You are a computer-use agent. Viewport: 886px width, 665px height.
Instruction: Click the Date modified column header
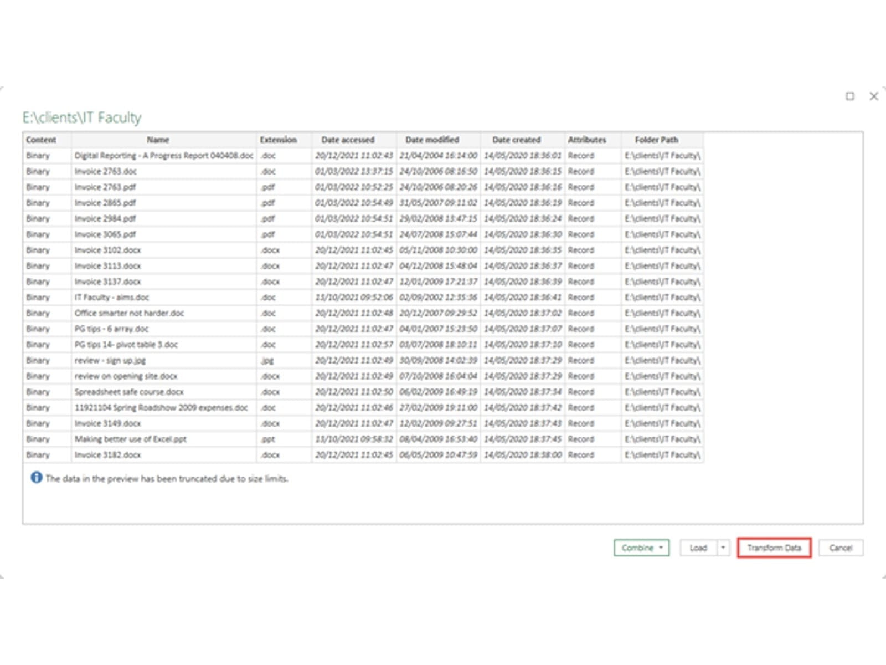pos(432,140)
